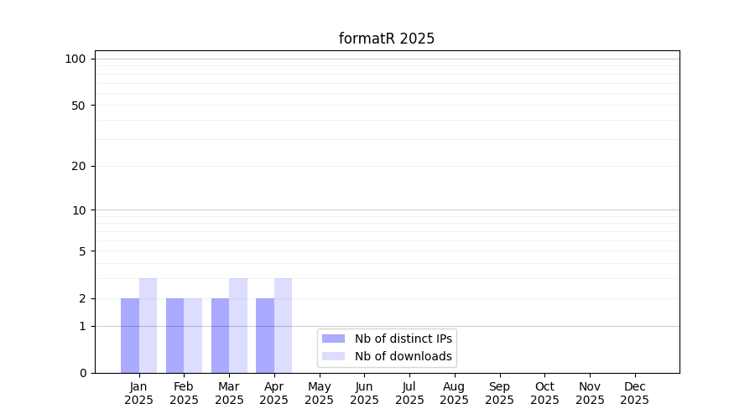Select the April downloads bar
Viewport: 755px width, 419px height.
pos(283,325)
